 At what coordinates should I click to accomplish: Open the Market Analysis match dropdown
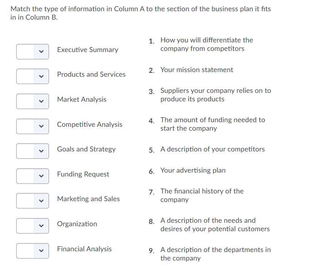32,101
